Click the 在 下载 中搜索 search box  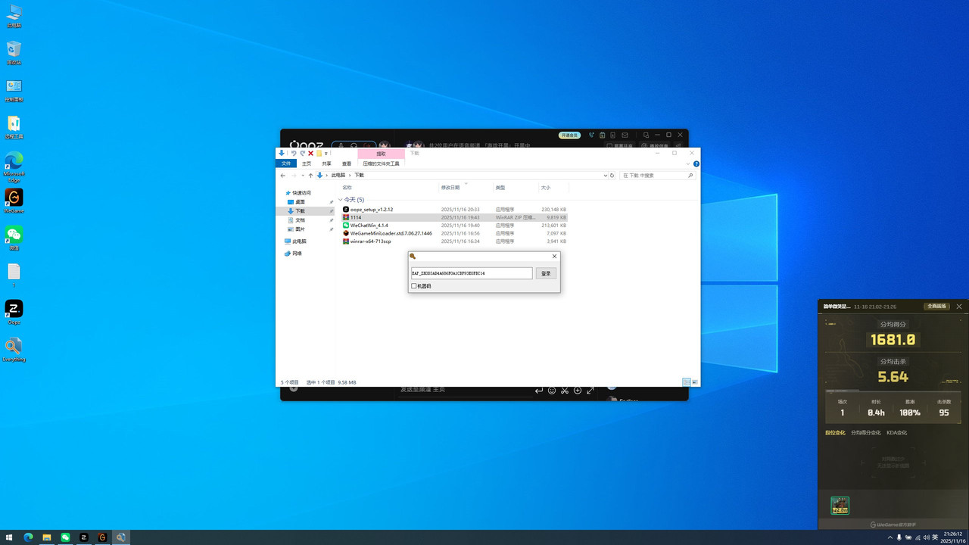(657, 175)
